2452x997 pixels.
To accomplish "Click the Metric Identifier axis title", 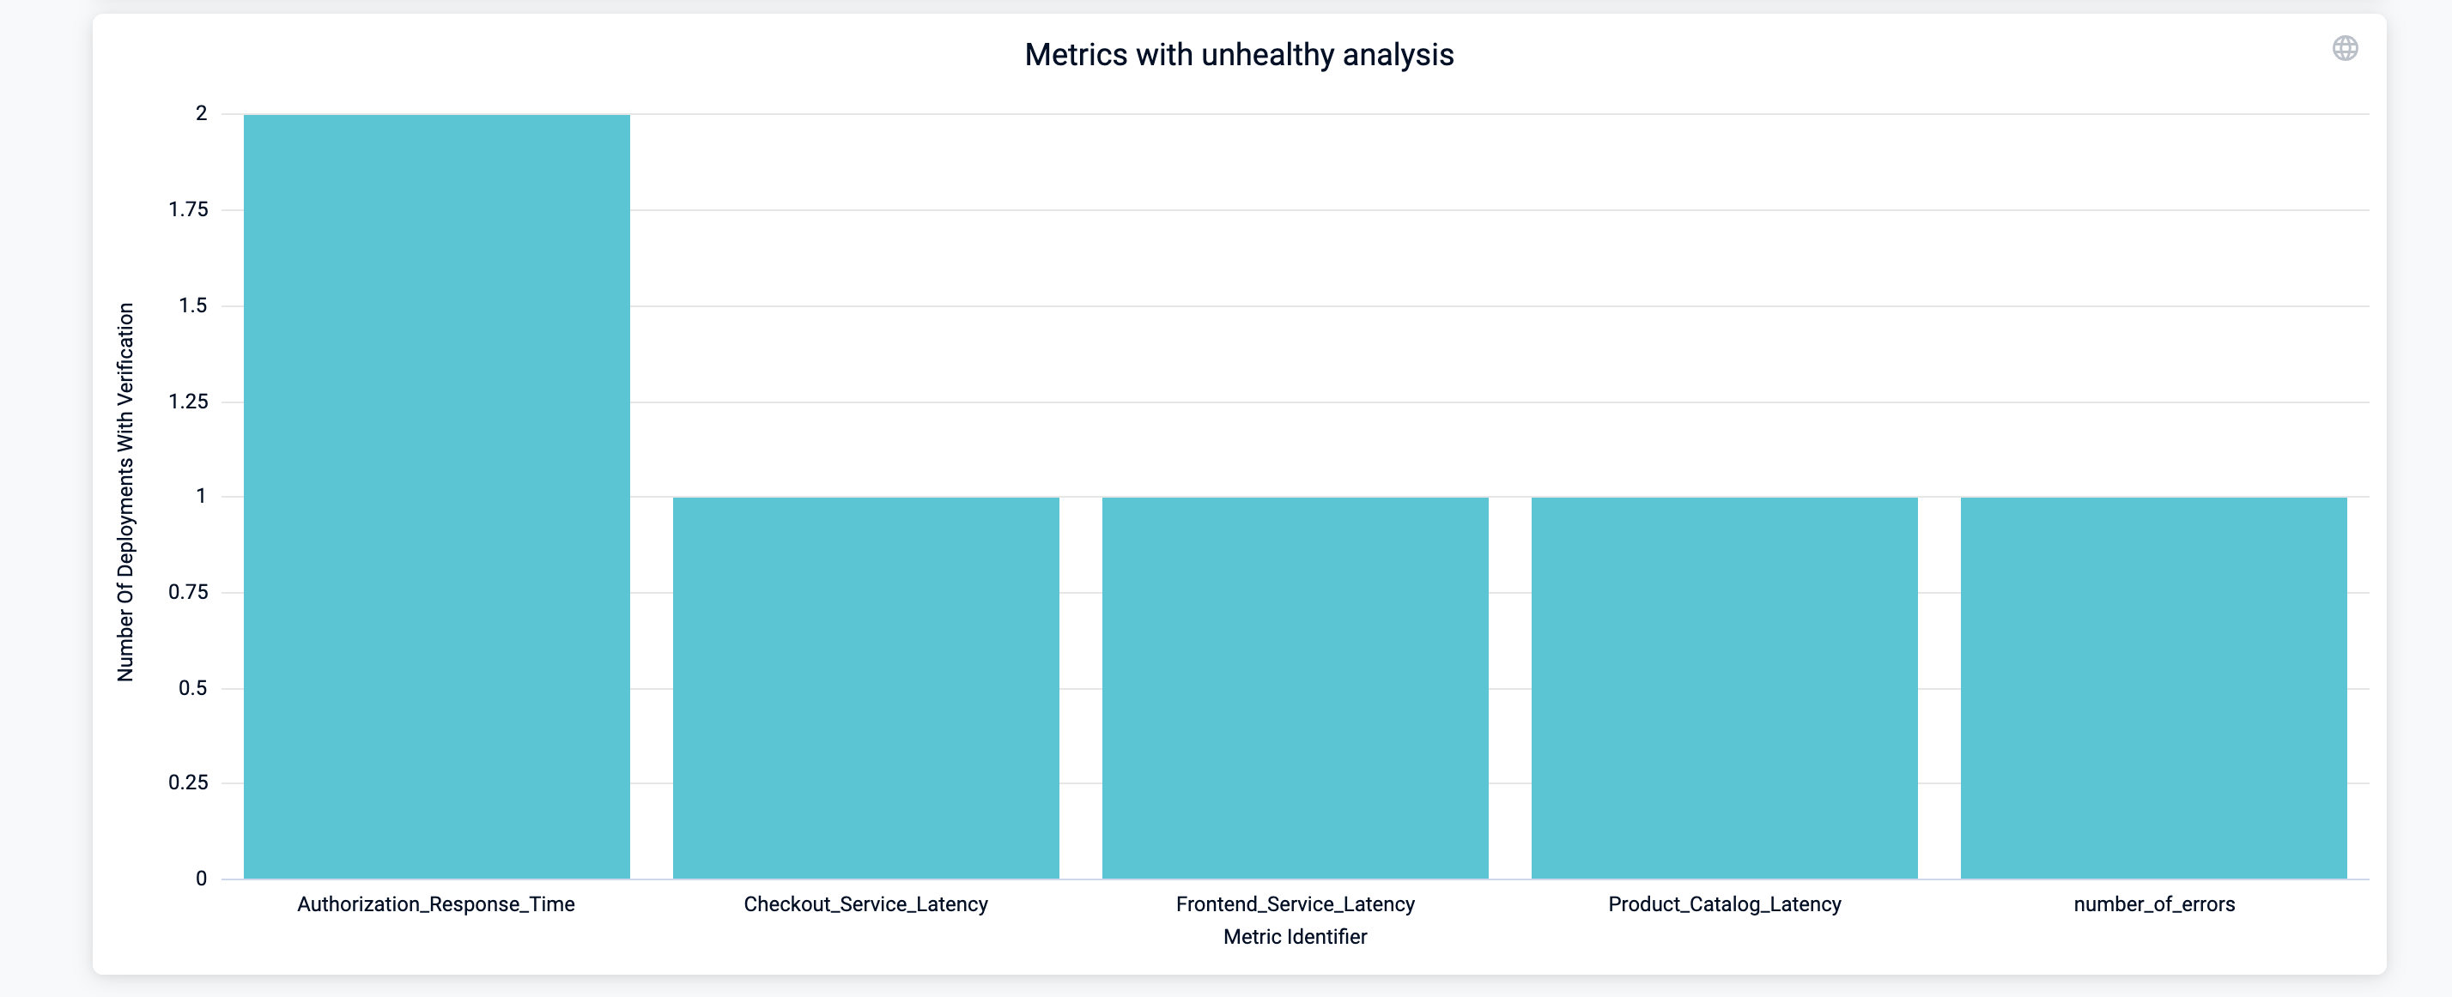I will click(x=1295, y=936).
